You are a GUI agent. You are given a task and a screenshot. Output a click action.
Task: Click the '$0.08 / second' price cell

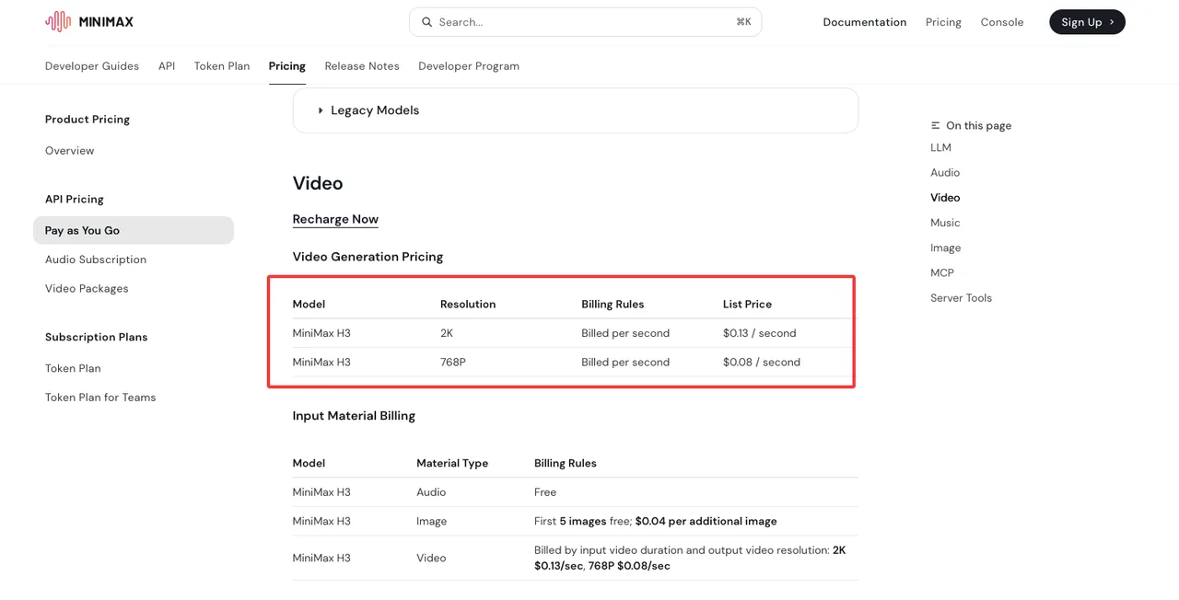point(762,362)
